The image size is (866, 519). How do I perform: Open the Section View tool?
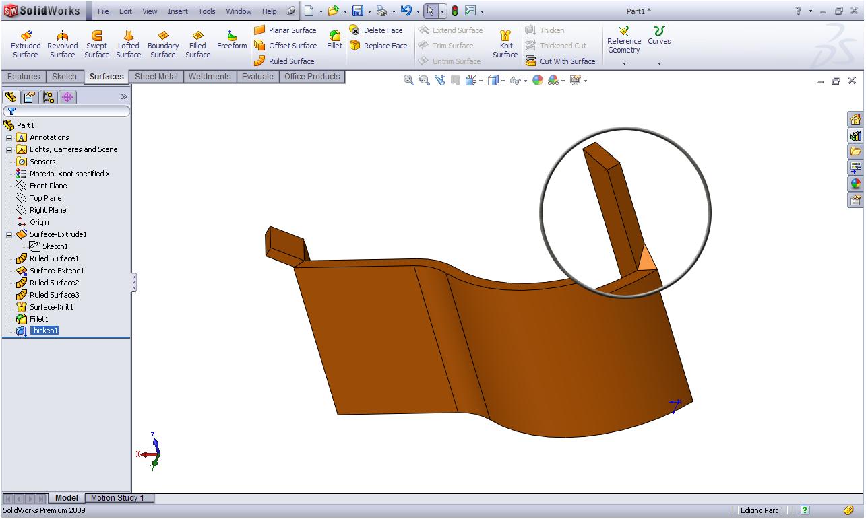pos(456,81)
